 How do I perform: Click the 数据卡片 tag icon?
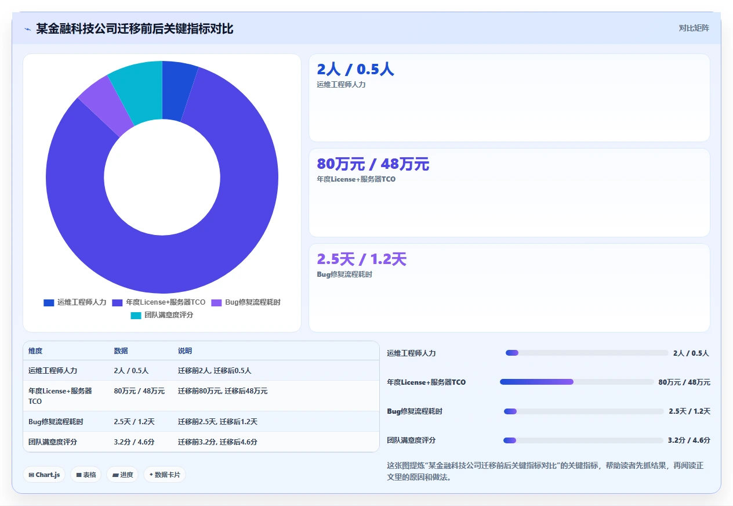click(x=151, y=475)
